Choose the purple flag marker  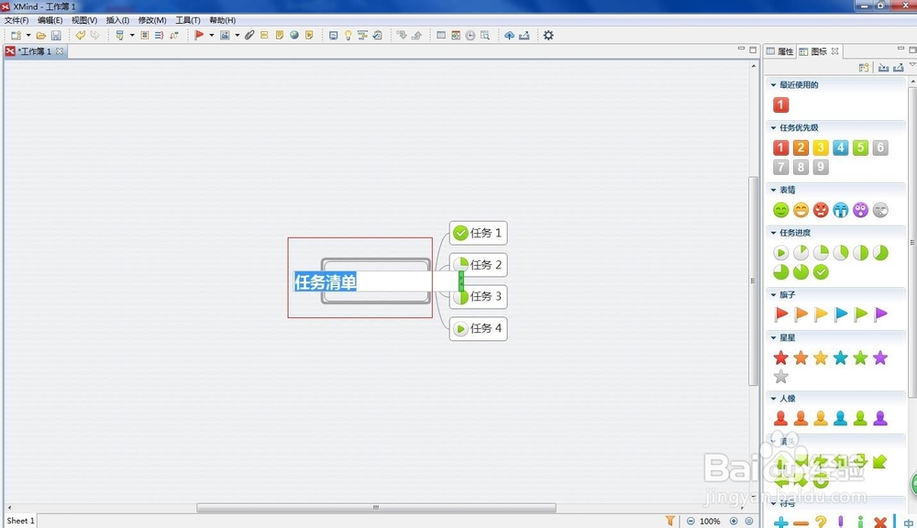[880, 314]
